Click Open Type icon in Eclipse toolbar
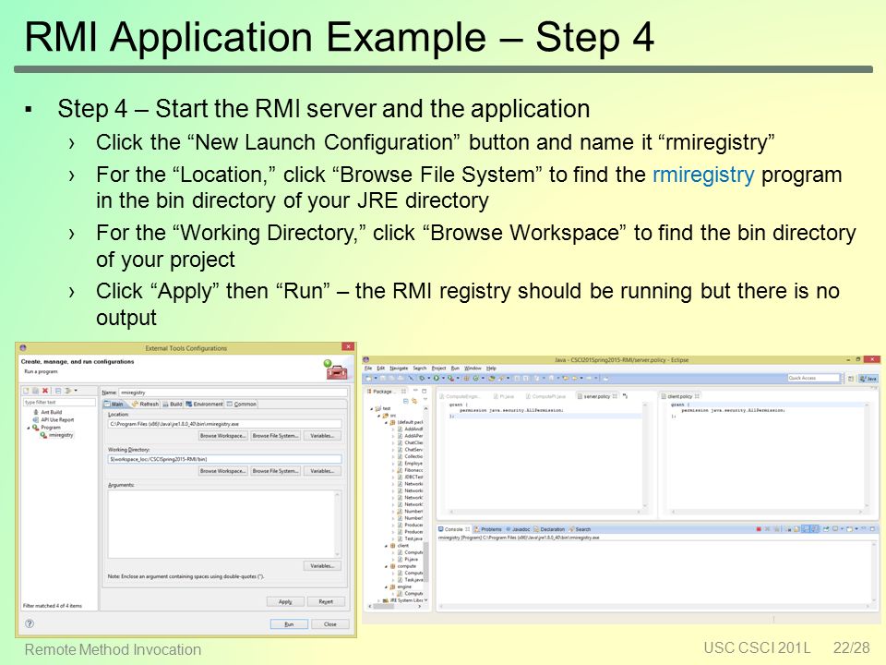Screen dimensions: 886x665 coord(492,379)
